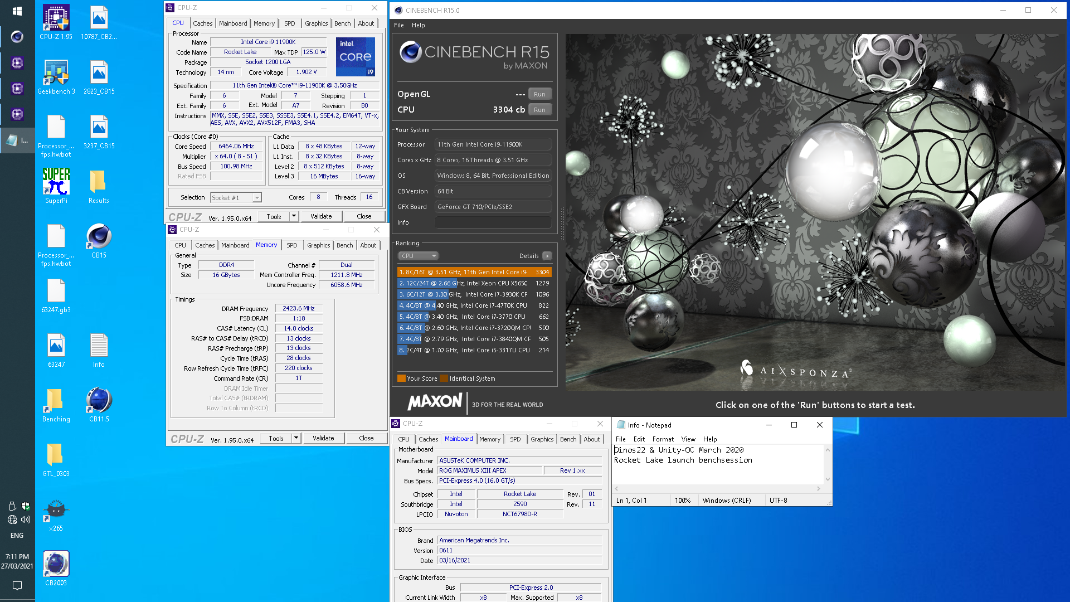Select ranking row Intel Xeon CPU X5650
The width and height of the screenshot is (1070, 602).
tap(474, 283)
